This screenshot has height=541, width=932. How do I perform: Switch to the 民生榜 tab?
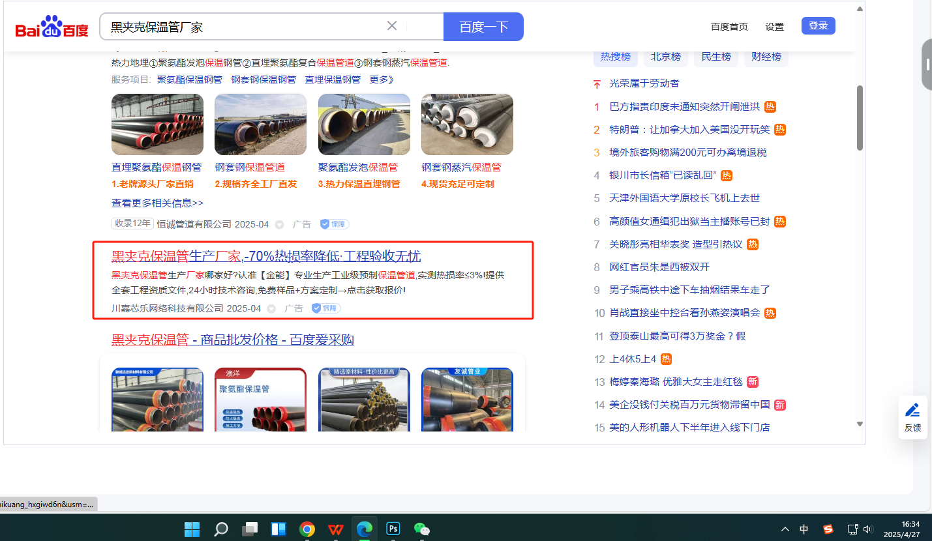click(x=716, y=57)
